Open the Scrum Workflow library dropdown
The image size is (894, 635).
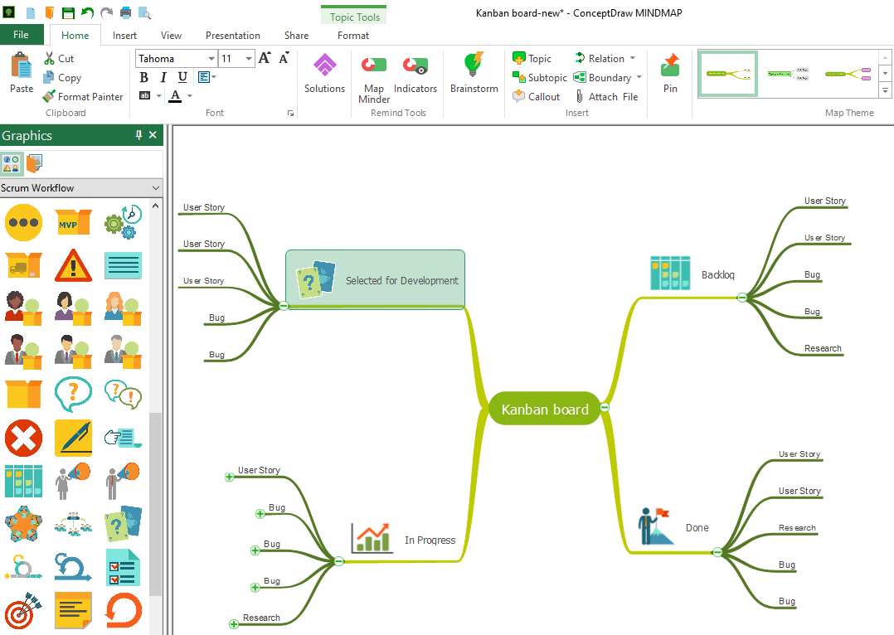pyautogui.click(x=156, y=188)
